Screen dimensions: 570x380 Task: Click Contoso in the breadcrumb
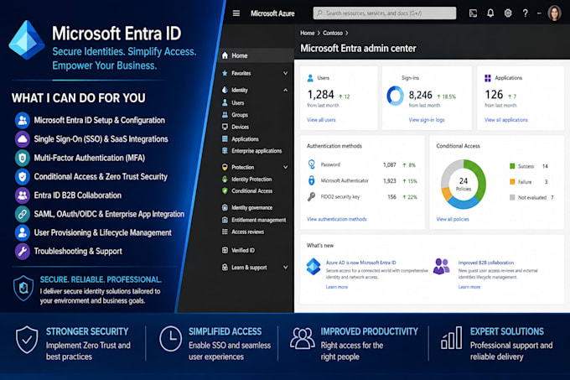click(x=333, y=33)
